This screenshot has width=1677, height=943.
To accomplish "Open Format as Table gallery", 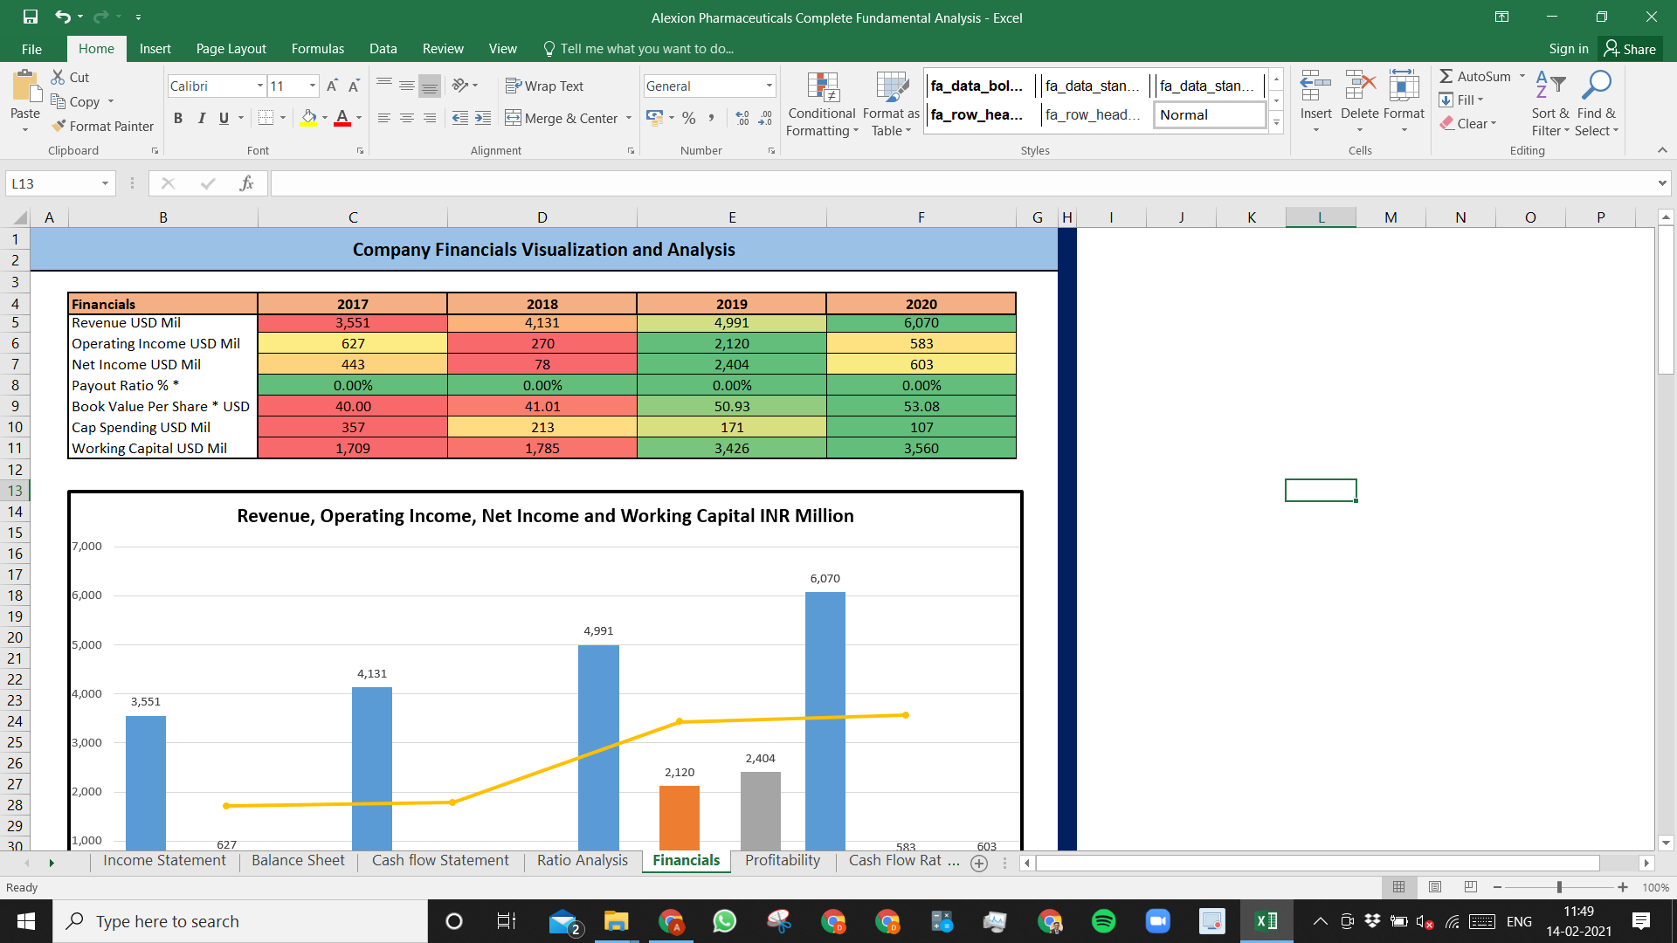I will [891, 104].
